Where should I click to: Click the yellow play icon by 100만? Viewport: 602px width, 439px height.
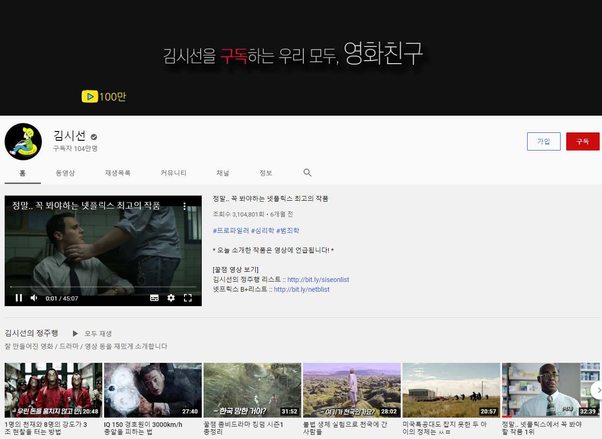tap(90, 96)
